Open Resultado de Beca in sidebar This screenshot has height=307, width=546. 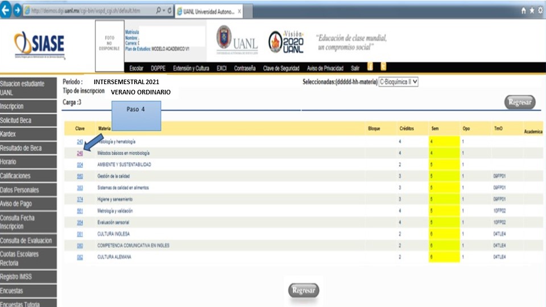click(x=28, y=148)
